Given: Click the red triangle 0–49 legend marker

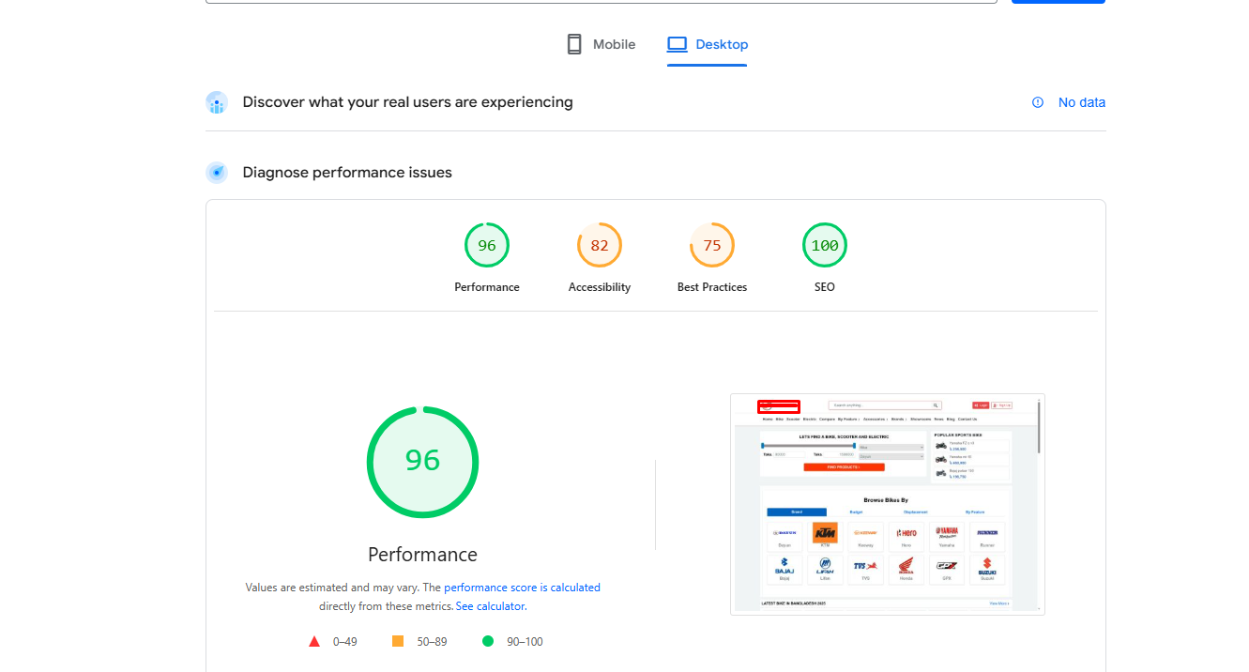Looking at the screenshot, I should point(314,642).
